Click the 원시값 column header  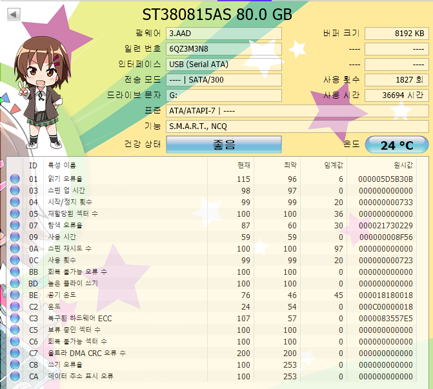[403, 165]
